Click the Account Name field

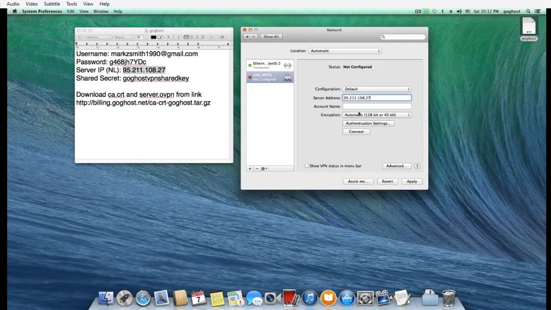pyautogui.click(x=377, y=106)
